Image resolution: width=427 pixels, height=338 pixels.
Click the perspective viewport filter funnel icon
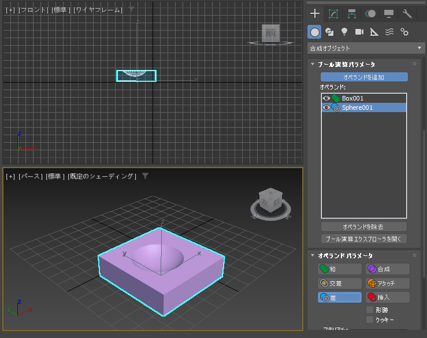point(145,176)
